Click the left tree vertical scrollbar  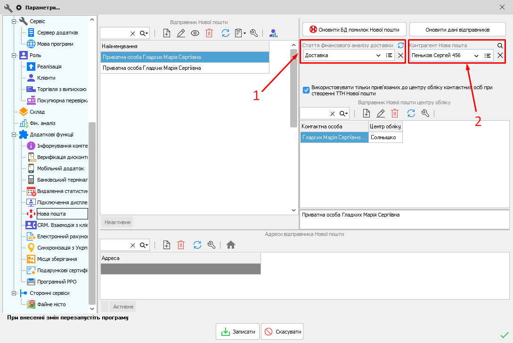[x=92, y=189]
